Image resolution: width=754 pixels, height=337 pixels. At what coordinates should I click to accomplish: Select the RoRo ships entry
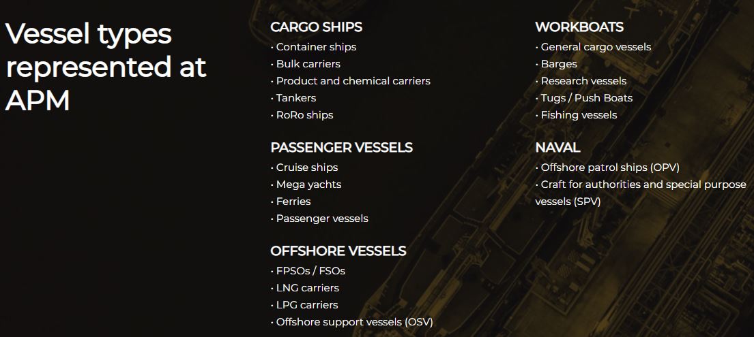(x=302, y=115)
